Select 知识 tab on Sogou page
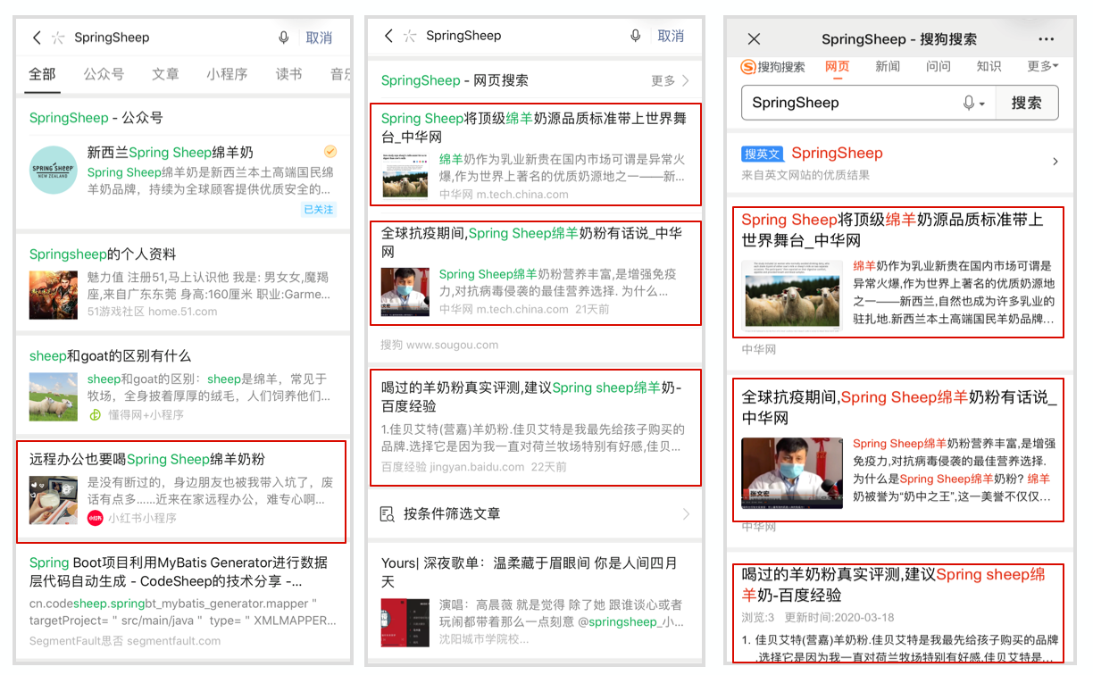This screenshot has height=675, width=1093. click(989, 67)
